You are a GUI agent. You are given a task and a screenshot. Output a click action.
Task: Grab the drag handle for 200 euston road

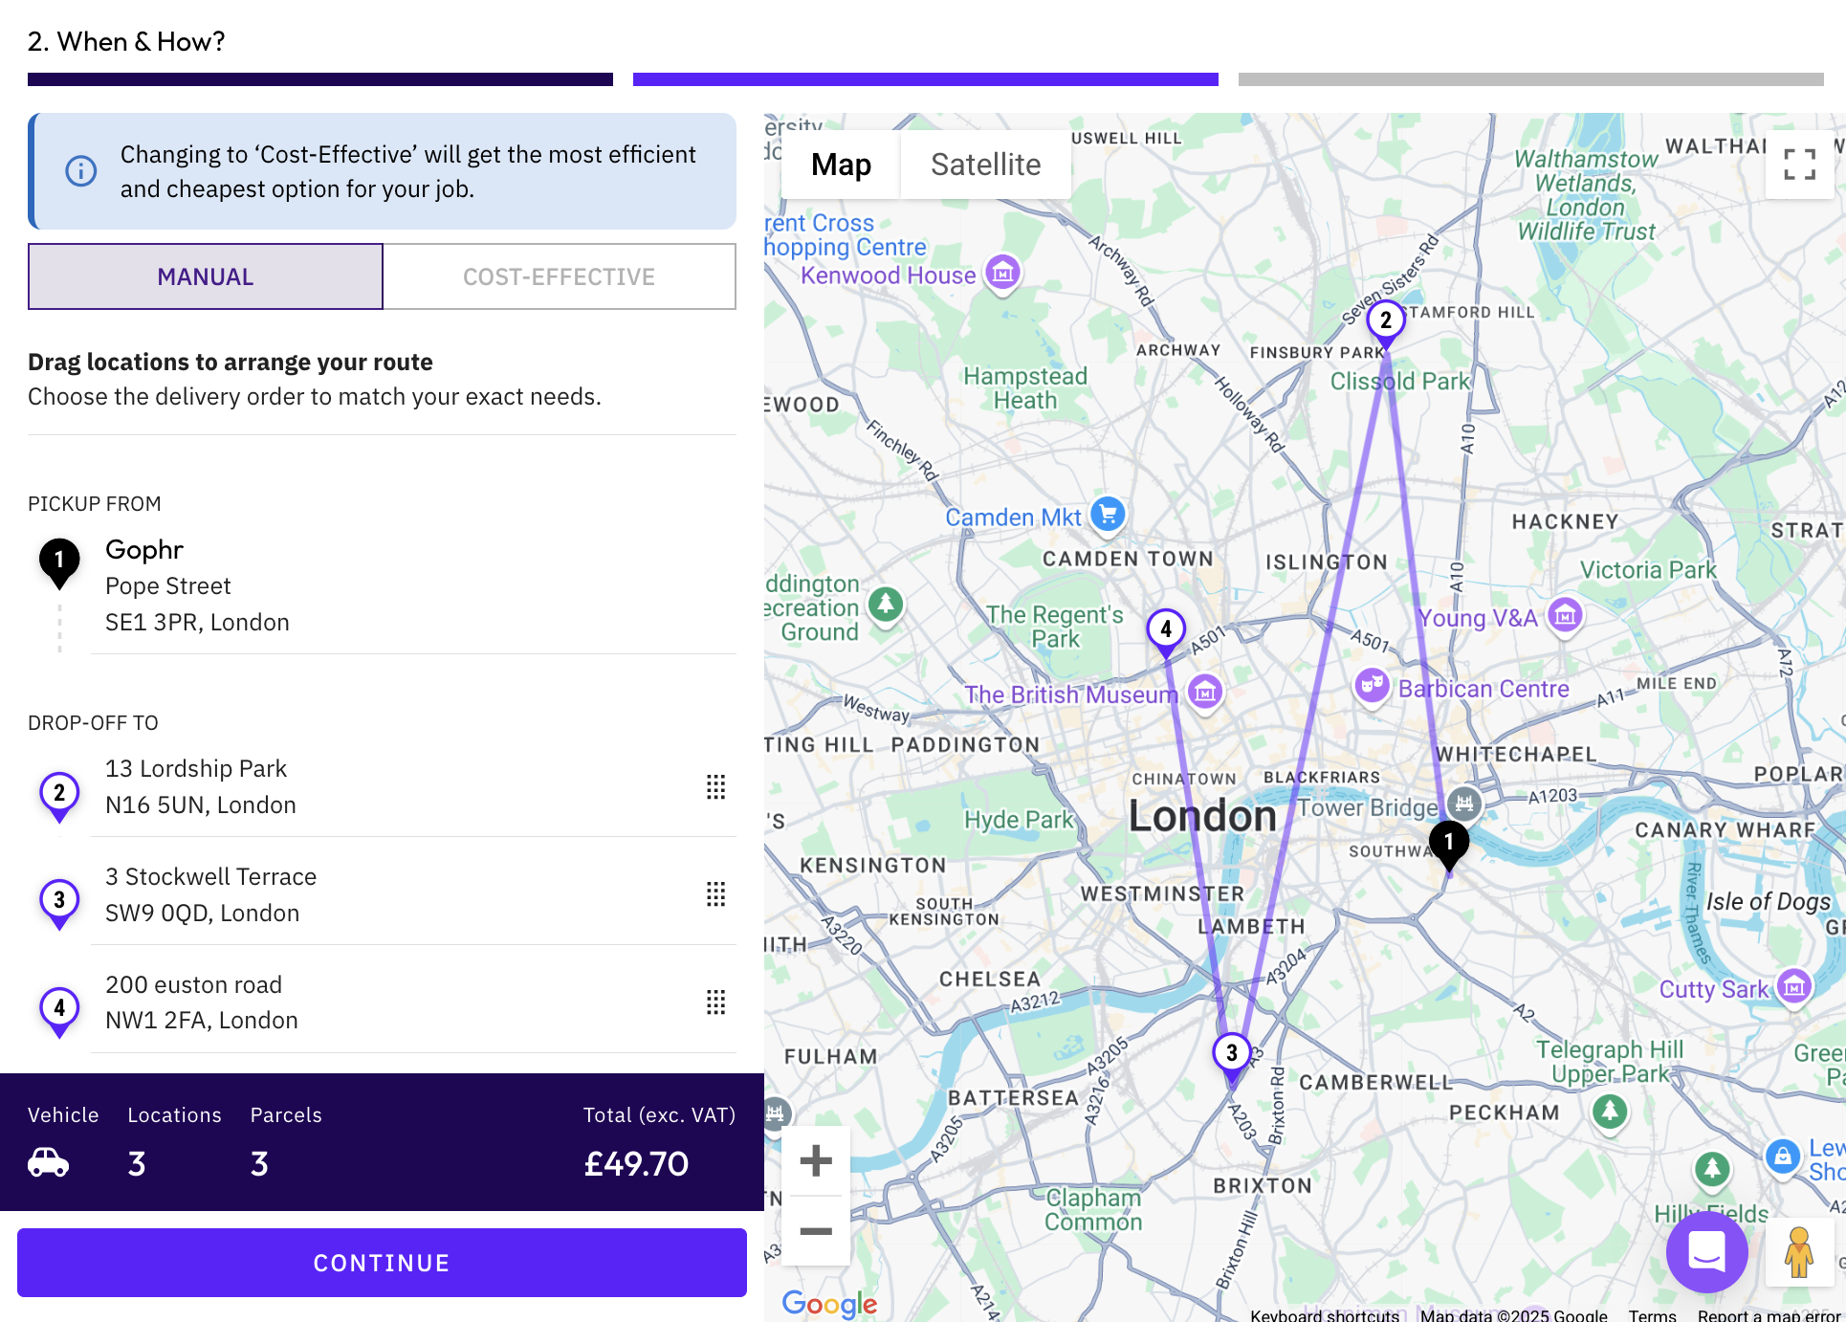(715, 1002)
